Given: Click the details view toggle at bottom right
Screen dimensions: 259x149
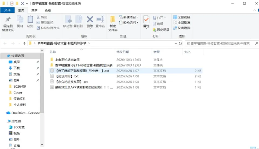Looking at the screenshot, I should [253, 148].
